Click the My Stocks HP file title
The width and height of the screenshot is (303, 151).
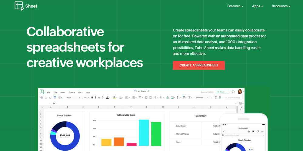[x=143, y=91]
